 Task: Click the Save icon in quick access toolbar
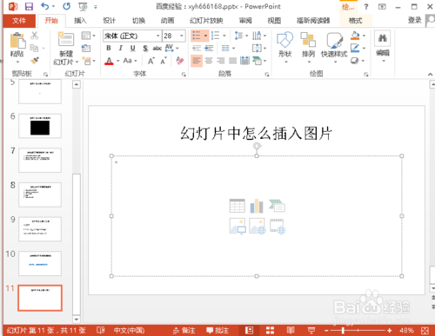point(29,6)
